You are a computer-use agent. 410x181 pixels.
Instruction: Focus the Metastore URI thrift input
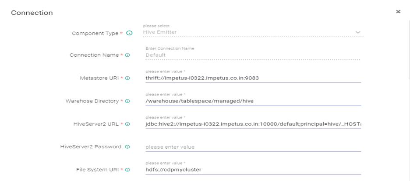pyautogui.click(x=253, y=79)
